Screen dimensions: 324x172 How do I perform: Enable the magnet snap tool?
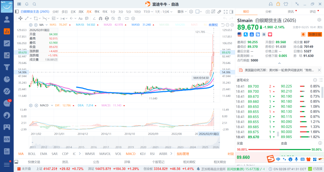coord(100,18)
